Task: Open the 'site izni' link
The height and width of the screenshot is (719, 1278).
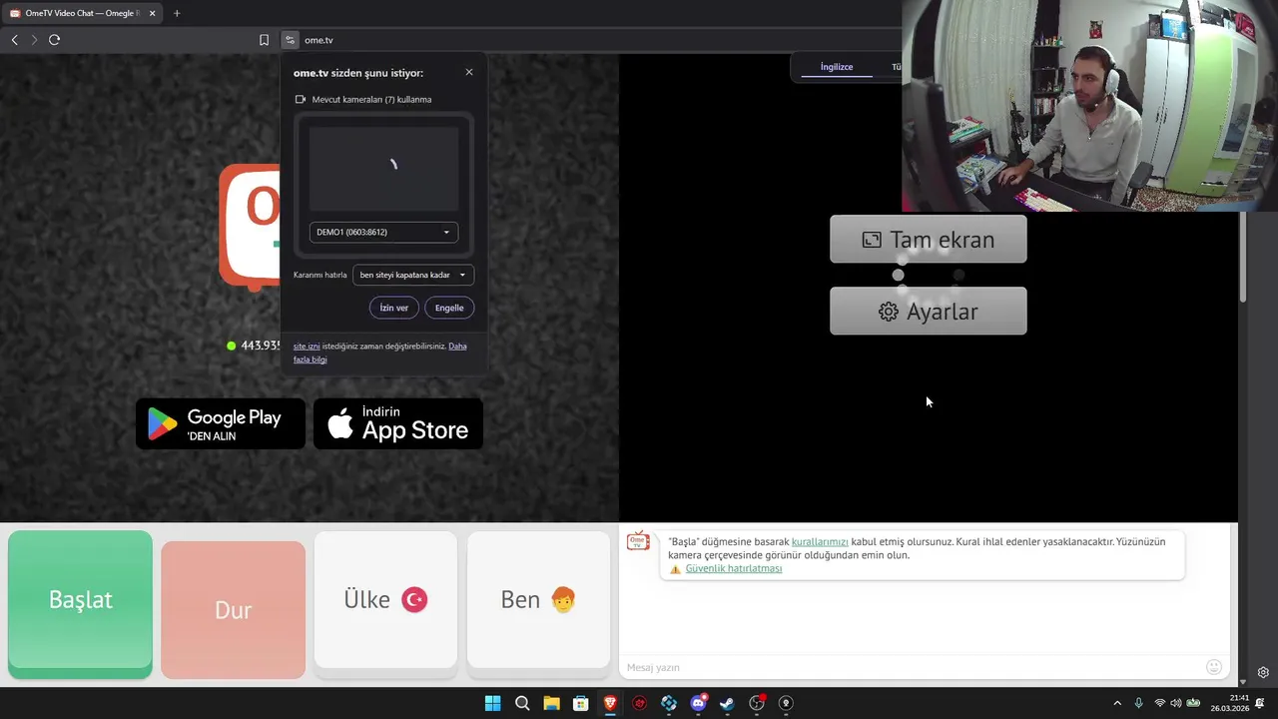Action: [x=307, y=346]
